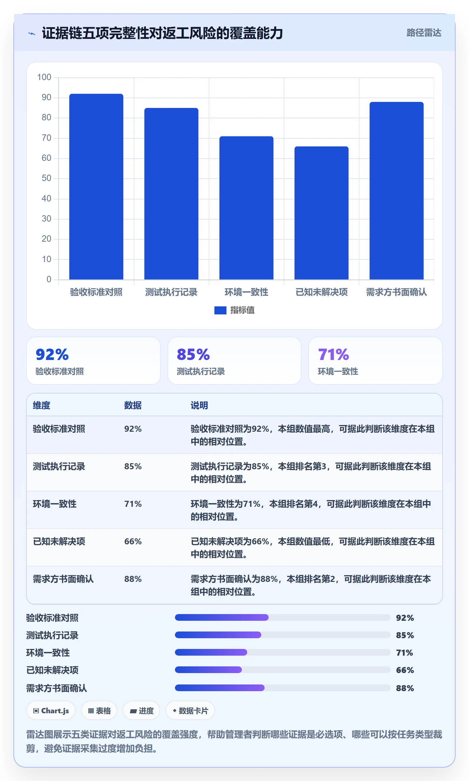
Task: Toggle the 指标值 legend color swatch
Action: point(220,310)
